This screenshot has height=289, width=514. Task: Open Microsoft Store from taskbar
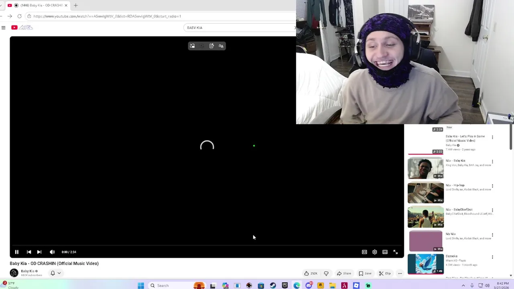tap(261, 285)
